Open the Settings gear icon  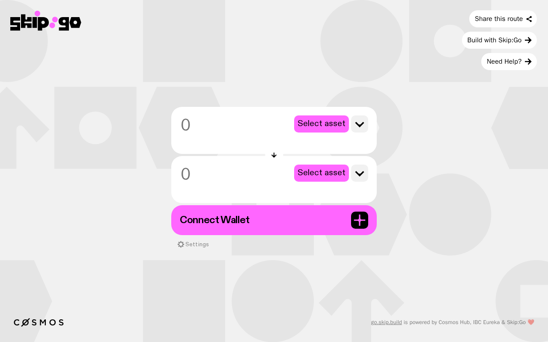pyautogui.click(x=181, y=244)
